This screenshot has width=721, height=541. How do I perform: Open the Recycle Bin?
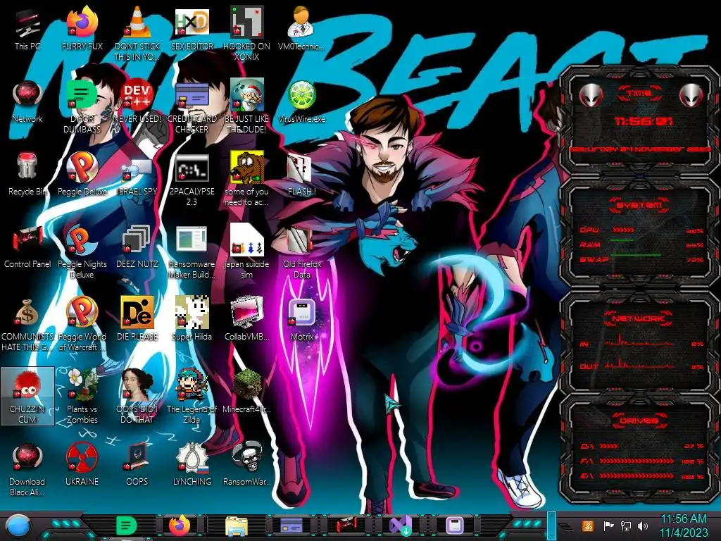27,175
